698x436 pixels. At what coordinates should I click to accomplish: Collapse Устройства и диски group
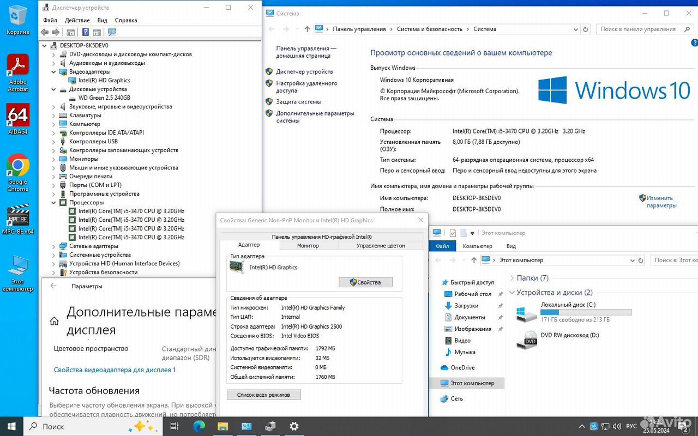coord(512,293)
